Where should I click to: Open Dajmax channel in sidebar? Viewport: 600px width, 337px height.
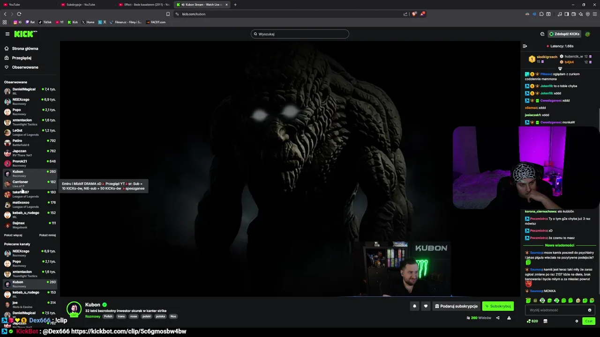coord(30,225)
